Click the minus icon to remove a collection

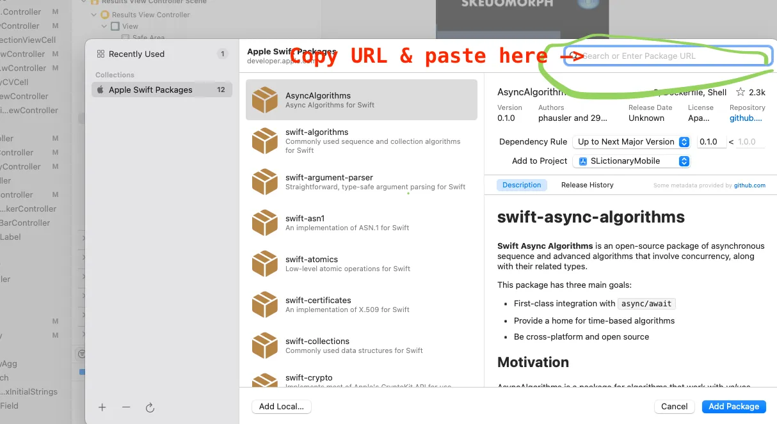(x=126, y=407)
